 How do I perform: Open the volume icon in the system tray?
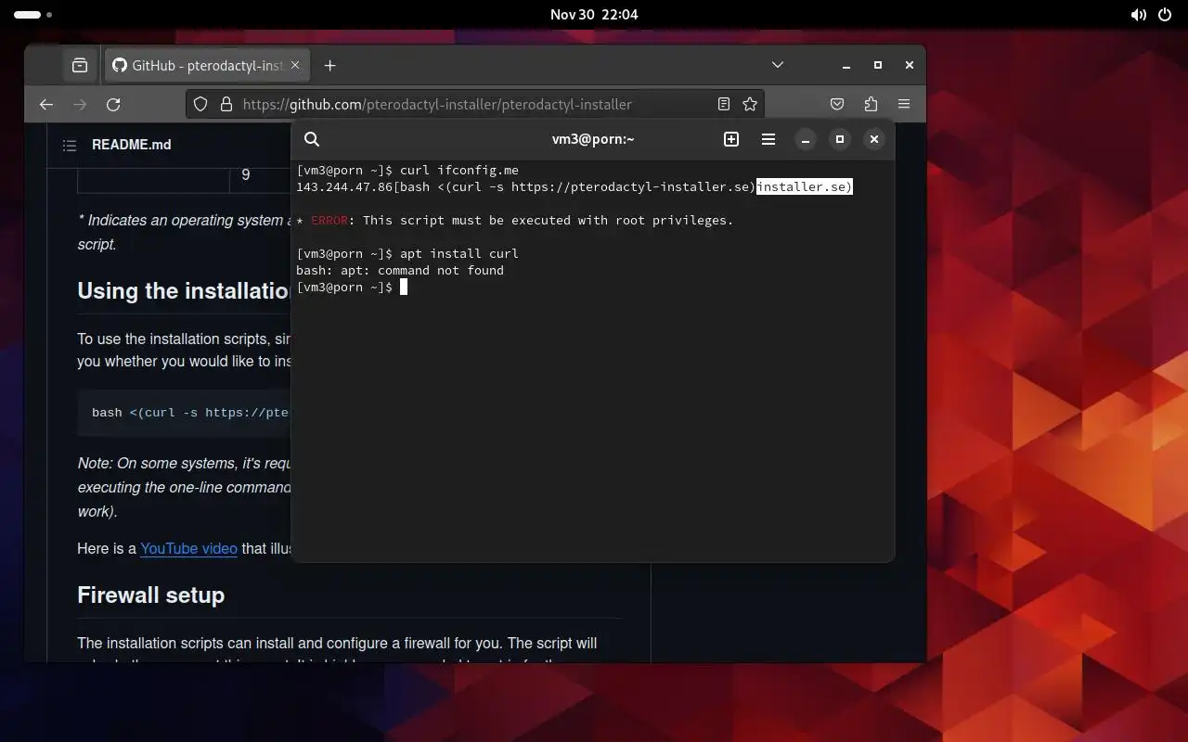(1138, 15)
